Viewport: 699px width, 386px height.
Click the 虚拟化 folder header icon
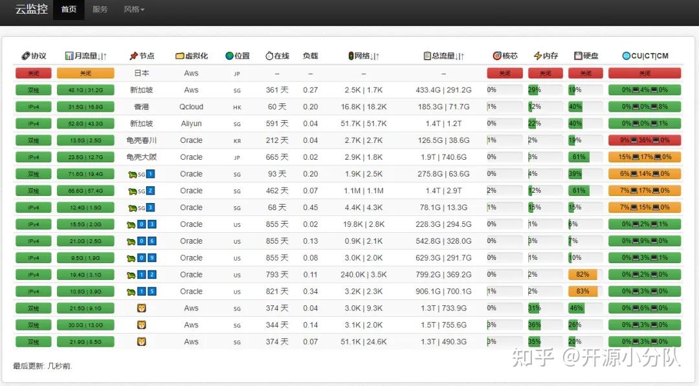click(x=181, y=56)
